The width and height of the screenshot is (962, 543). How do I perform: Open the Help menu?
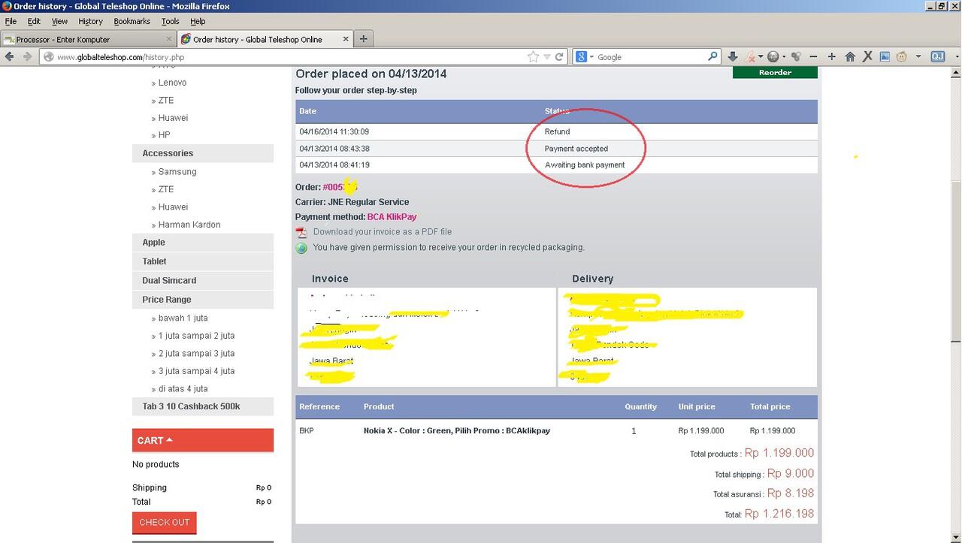198,21
